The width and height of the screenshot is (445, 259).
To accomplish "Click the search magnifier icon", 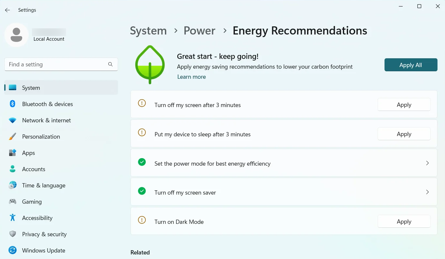I will point(110,64).
